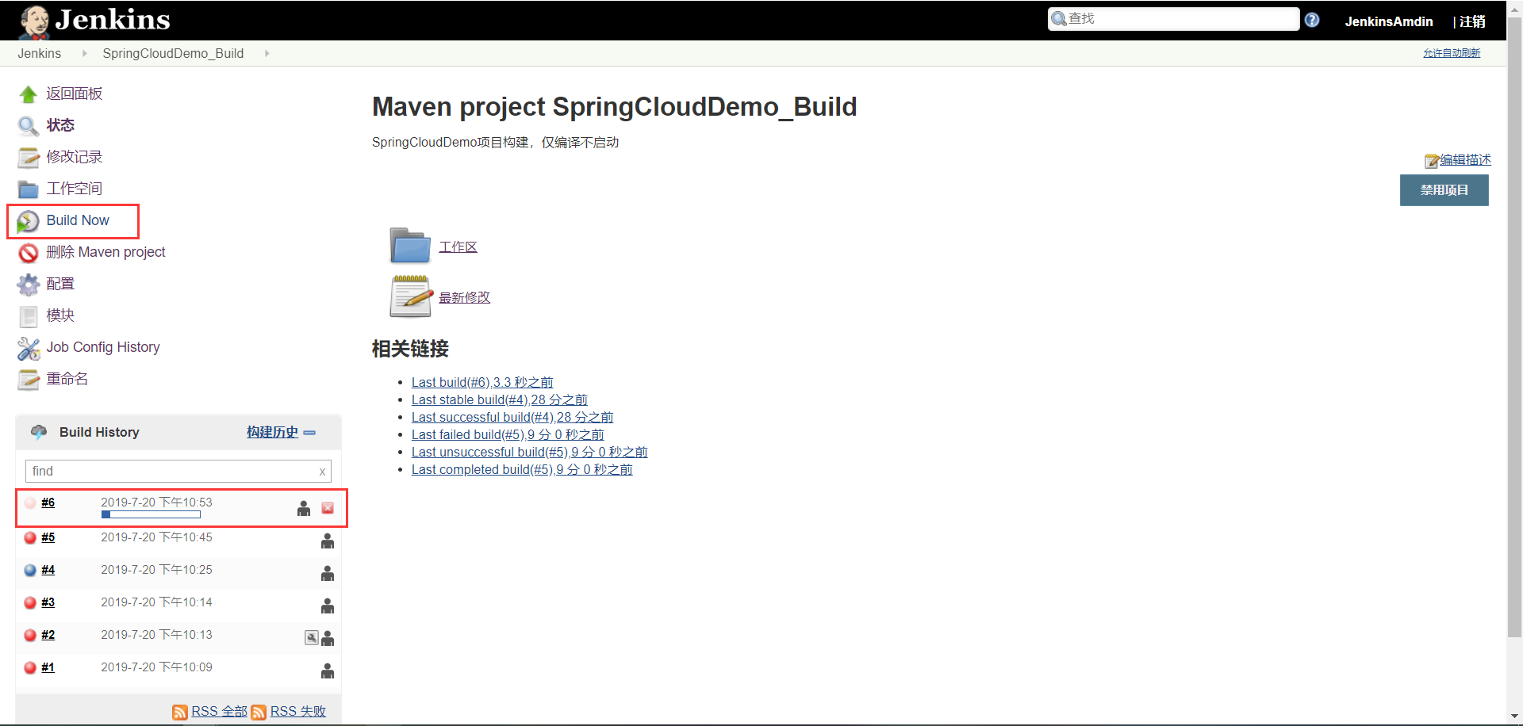Click the 允许自动刷新 link
The height and width of the screenshot is (726, 1523).
pyautogui.click(x=1452, y=53)
